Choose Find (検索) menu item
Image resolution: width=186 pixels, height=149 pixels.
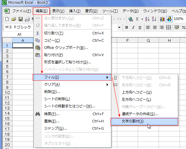tap(72, 114)
